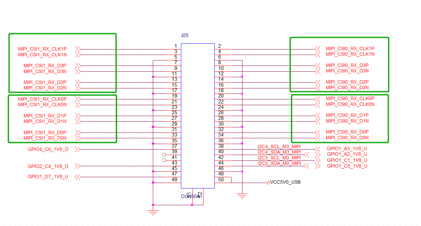Screen dimensions: 421x226
Task: Select port label GPIO4_C6_1V8_D
Action: click(x=48, y=149)
